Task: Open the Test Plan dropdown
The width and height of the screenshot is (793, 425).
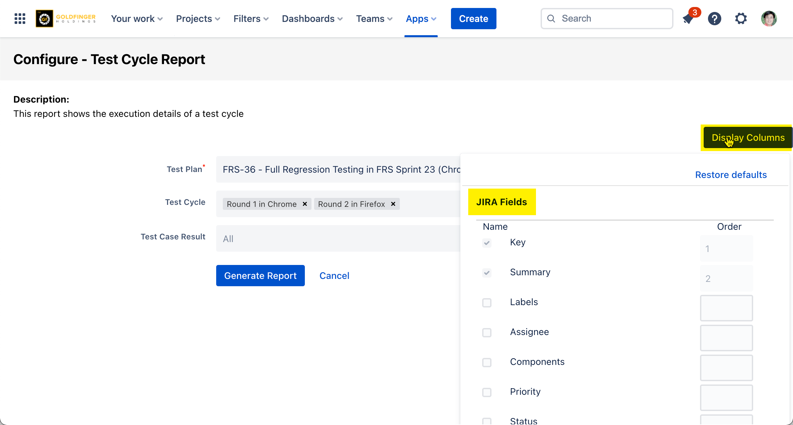Action: [x=338, y=169]
